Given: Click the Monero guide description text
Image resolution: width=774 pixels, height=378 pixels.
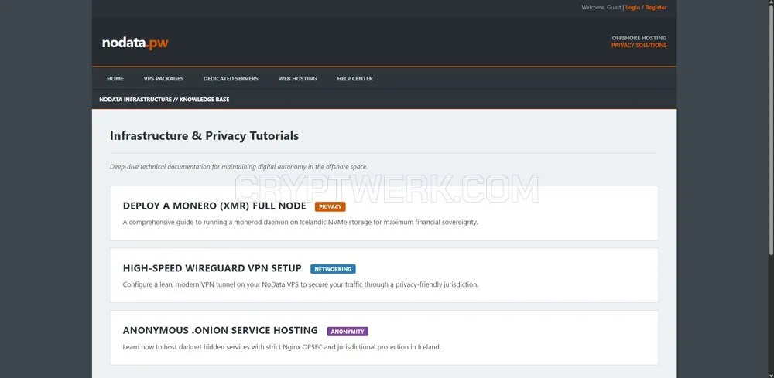Looking at the screenshot, I should point(300,223).
